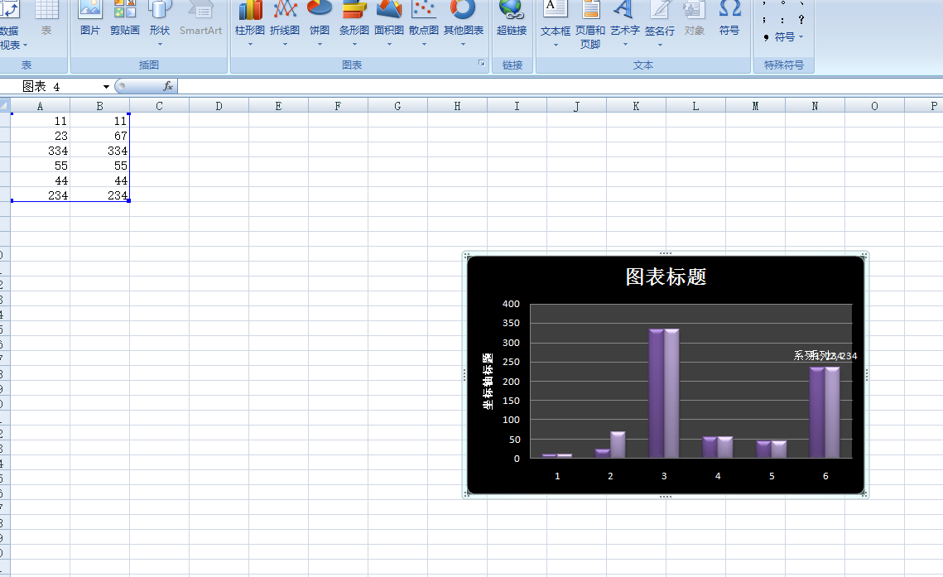Select column B header

[x=100, y=106]
